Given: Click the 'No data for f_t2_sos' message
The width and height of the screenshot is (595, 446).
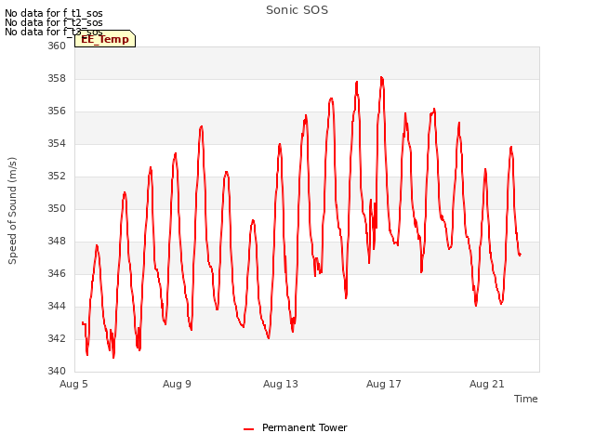Looking at the screenshot, I should (54, 22).
